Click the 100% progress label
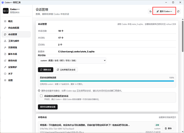 (171, 78)
